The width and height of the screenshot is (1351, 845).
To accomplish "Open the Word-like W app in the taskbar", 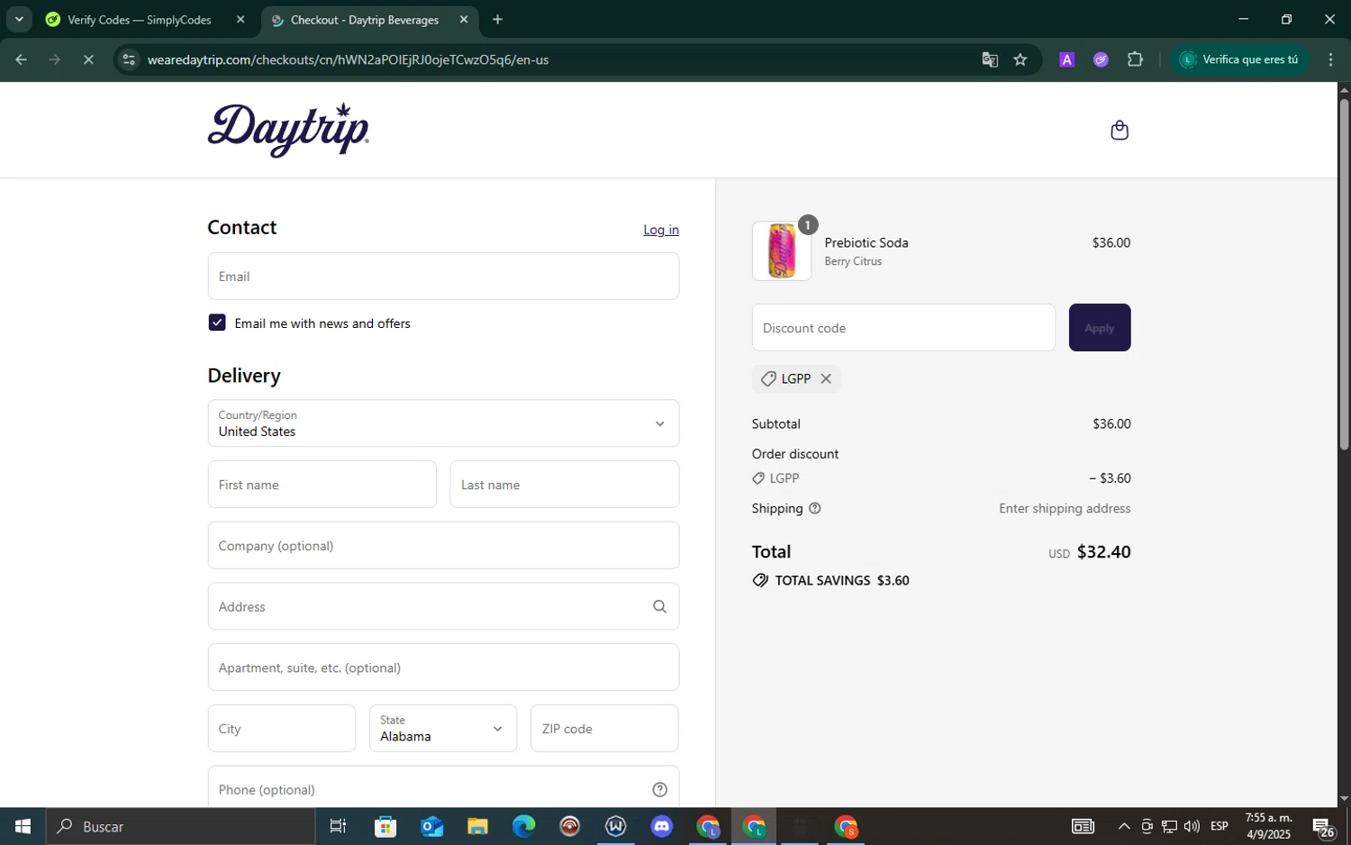I will click(616, 826).
